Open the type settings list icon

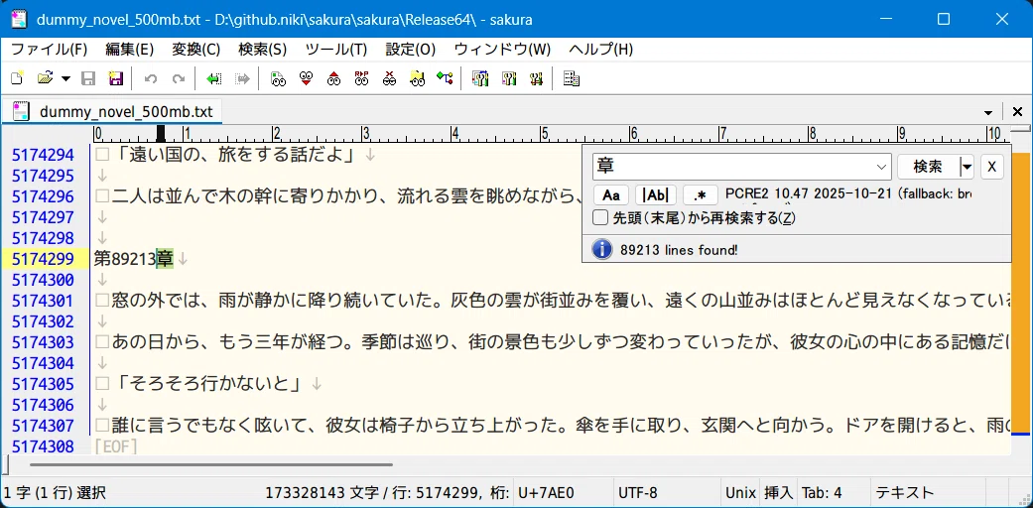[480, 79]
